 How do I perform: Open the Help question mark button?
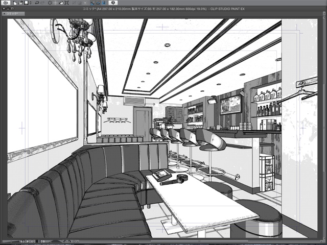[113, 3]
